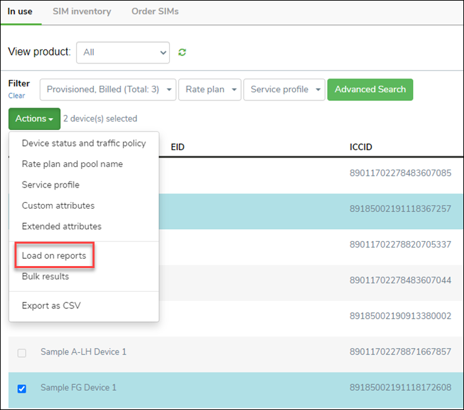The height and width of the screenshot is (410, 464).
Task: Sort by the EID column header
Action: click(178, 147)
